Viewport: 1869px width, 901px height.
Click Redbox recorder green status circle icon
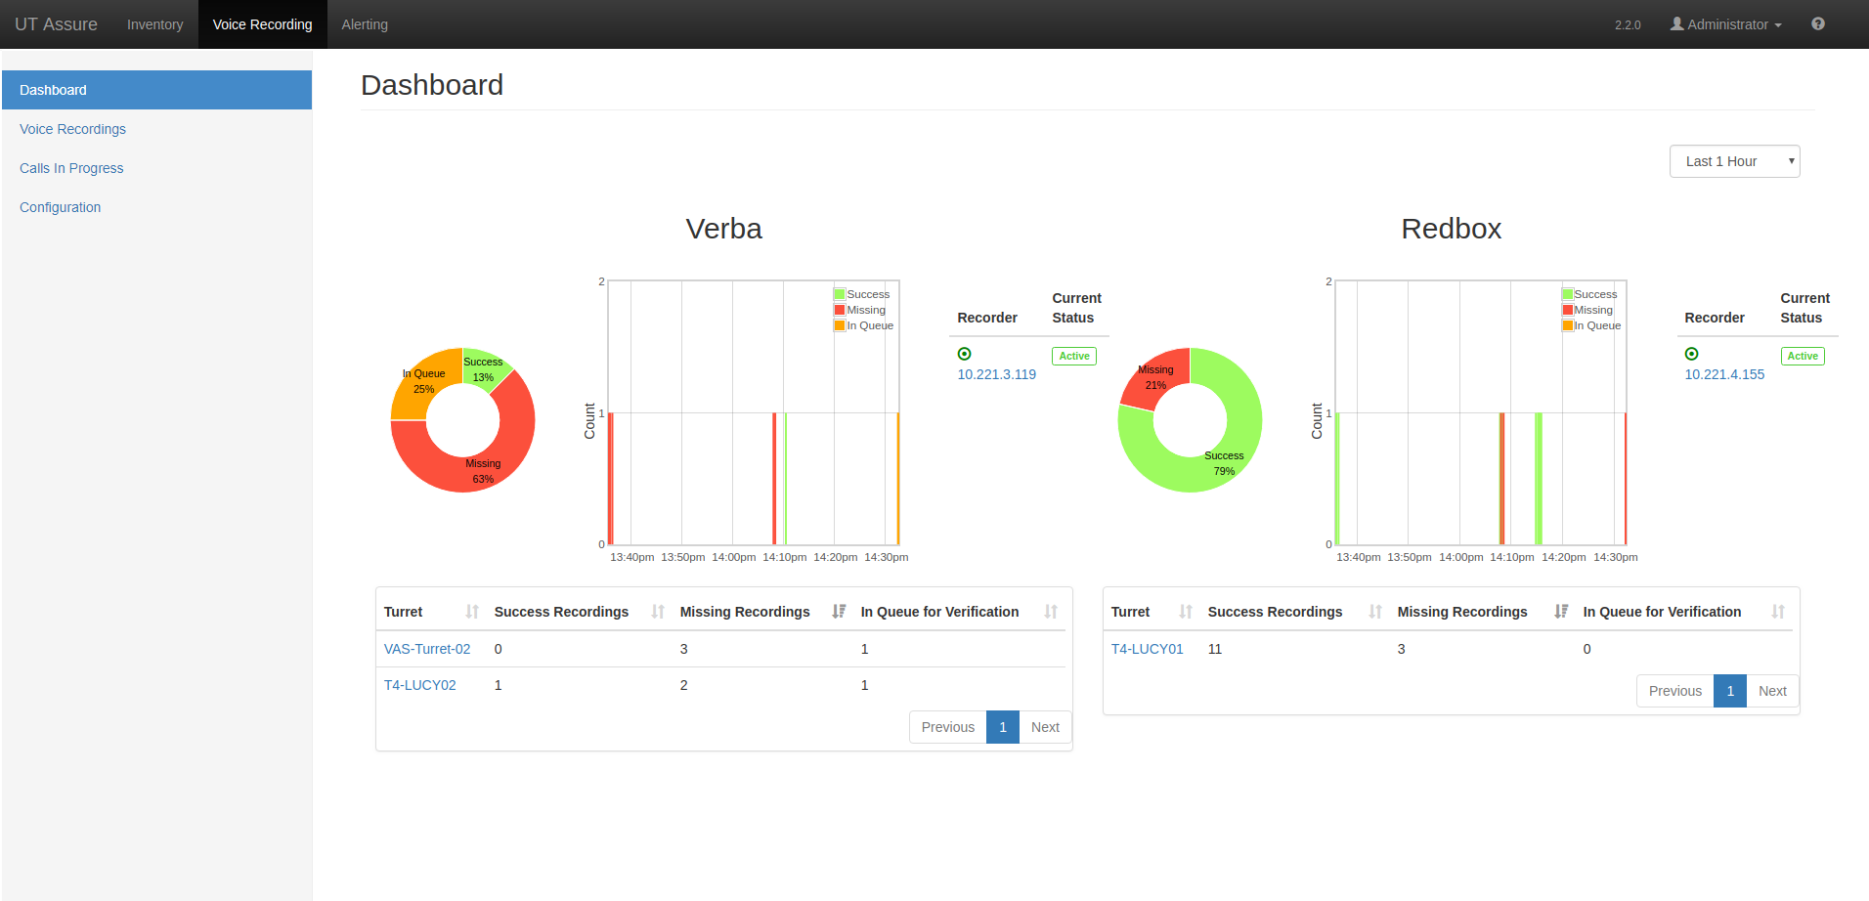point(1691,354)
